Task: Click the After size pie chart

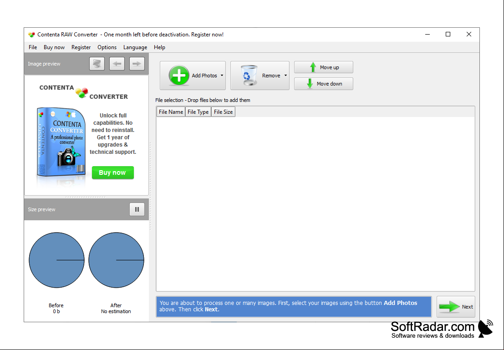Action: tap(117, 260)
